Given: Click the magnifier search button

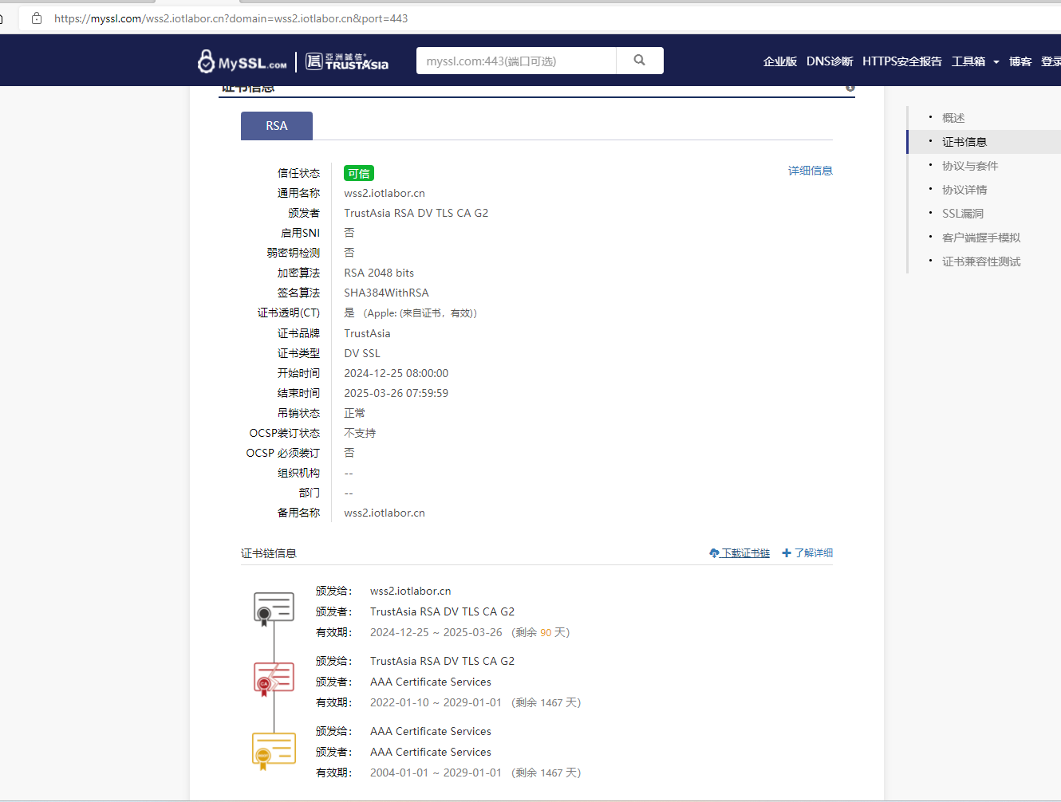Looking at the screenshot, I should point(640,61).
